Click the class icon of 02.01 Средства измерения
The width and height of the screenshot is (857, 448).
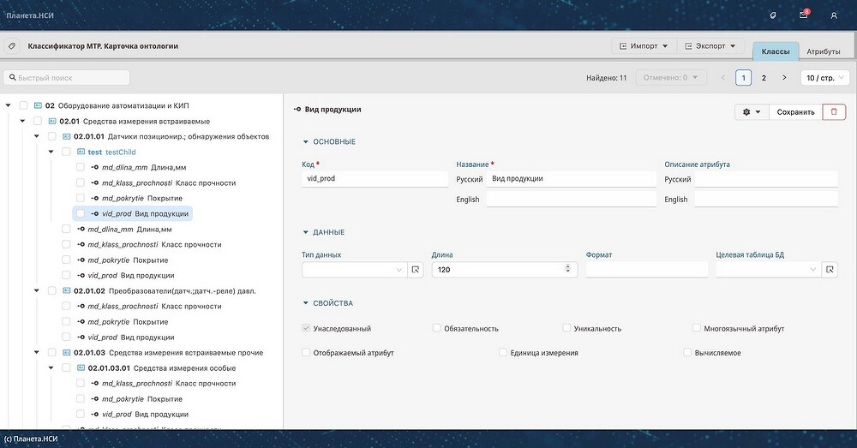pyautogui.click(x=52, y=121)
